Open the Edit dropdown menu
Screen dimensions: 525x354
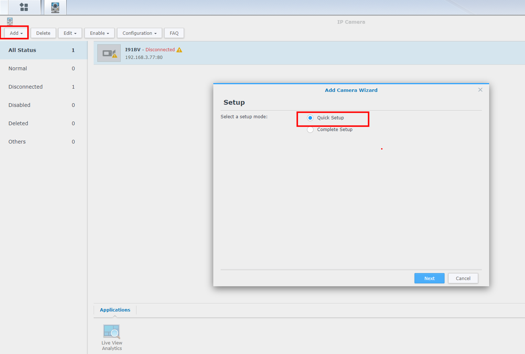pos(70,33)
